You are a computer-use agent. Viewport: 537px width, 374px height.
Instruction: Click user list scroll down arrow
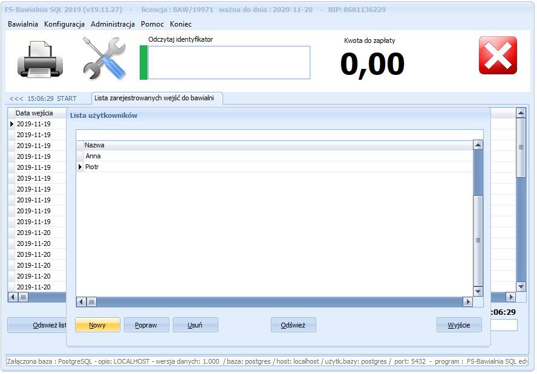478,292
